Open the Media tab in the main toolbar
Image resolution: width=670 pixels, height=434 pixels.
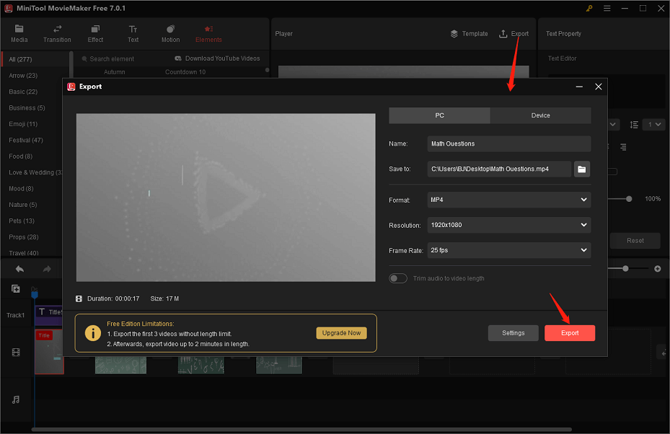(x=19, y=34)
